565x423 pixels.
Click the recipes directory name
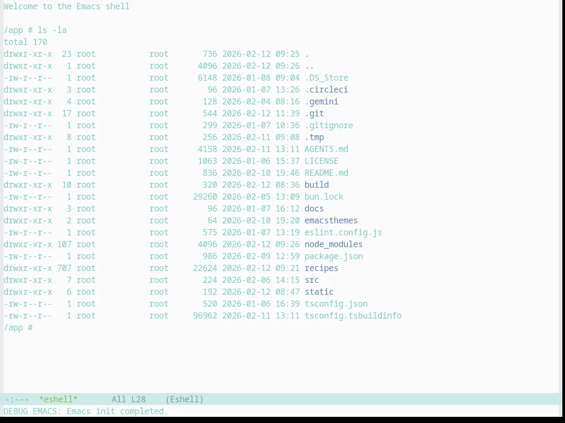[321, 268]
